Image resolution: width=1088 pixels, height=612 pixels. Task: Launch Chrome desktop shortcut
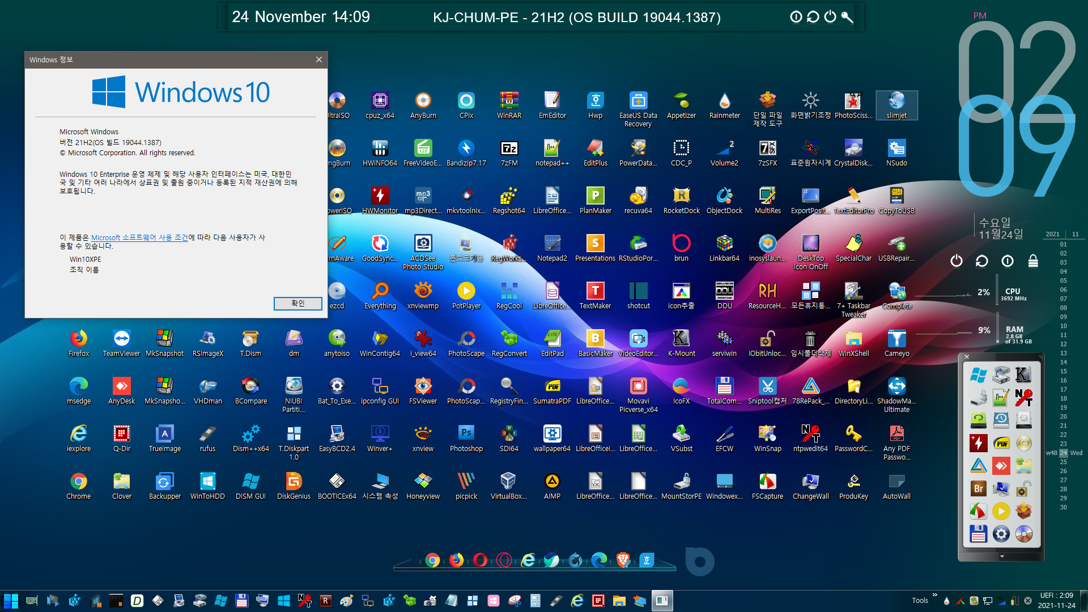(79, 486)
